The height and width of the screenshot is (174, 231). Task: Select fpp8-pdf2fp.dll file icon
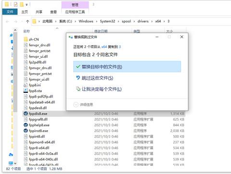pos(26,97)
